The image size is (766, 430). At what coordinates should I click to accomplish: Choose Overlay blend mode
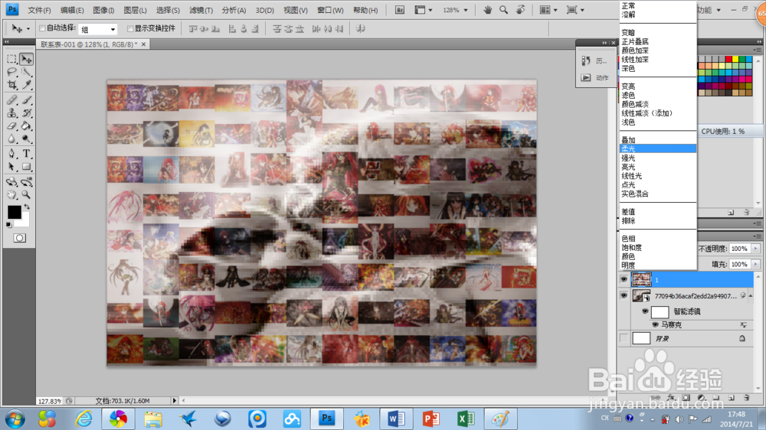tap(657, 140)
